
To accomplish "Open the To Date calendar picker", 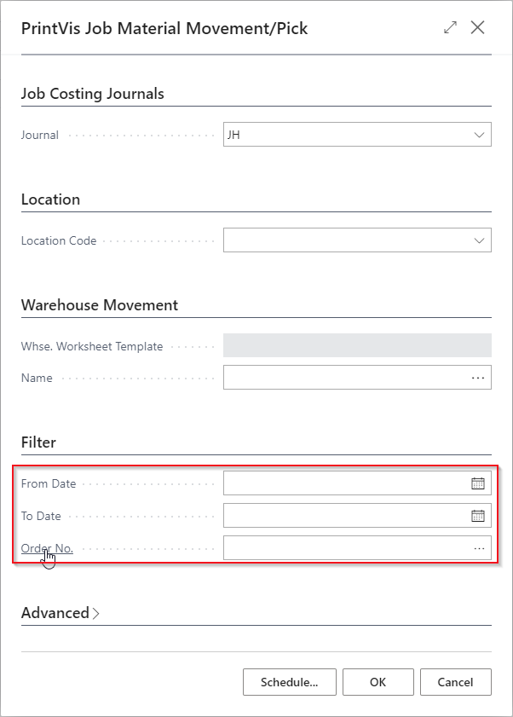I will click(x=477, y=516).
